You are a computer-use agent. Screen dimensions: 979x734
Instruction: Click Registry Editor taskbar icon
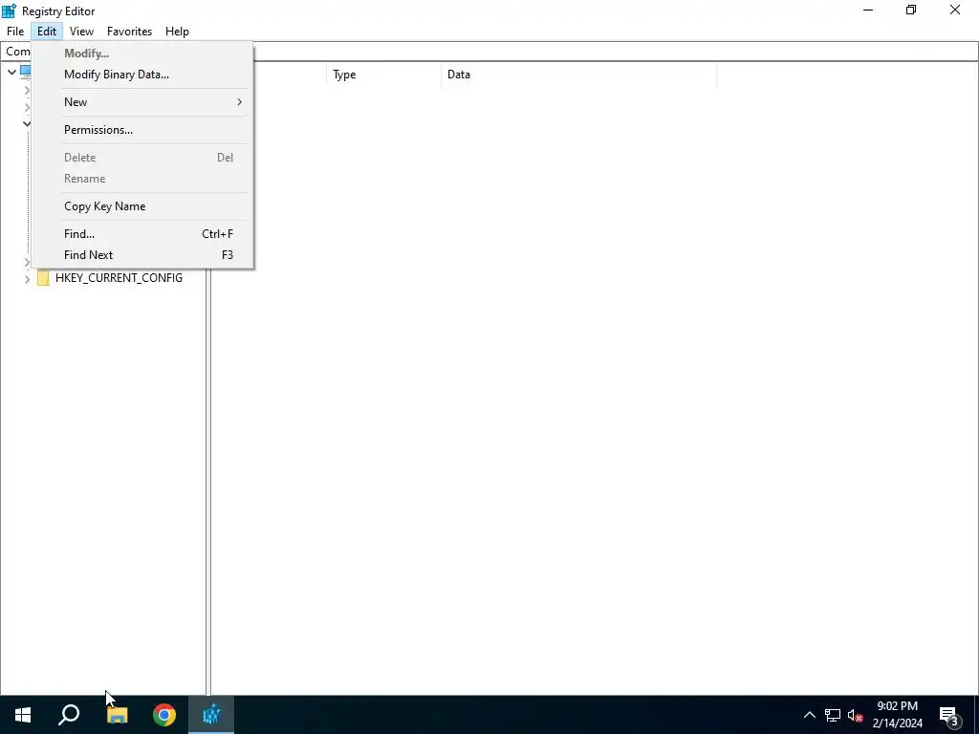tap(211, 715)
